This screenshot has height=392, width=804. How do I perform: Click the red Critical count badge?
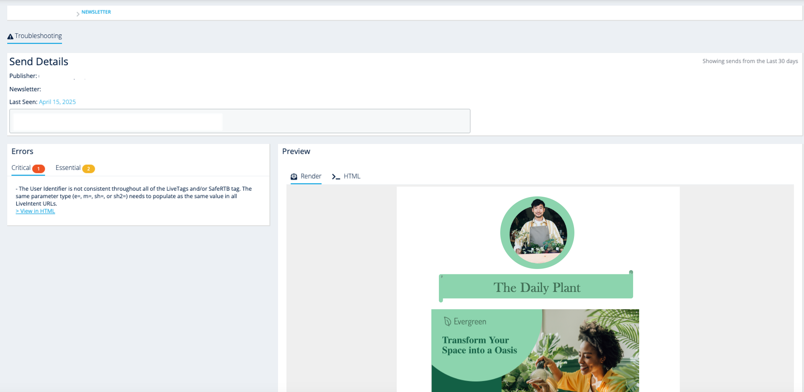[x=38, y=169]
